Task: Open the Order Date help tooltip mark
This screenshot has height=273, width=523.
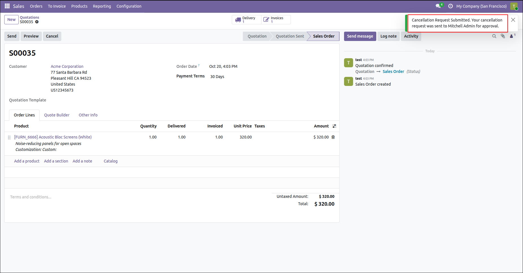Action: [x=199, y=65]
